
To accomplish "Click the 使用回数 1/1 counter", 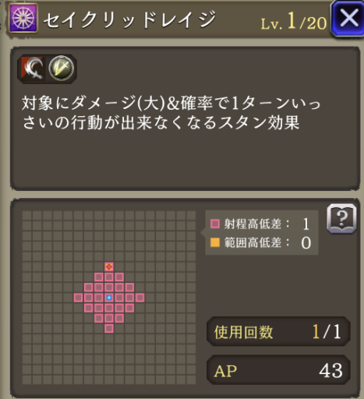I will 278,332.
